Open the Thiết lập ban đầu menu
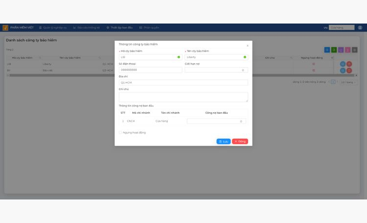367x223 pixels. pyautogui.click(x=119, y=27)
